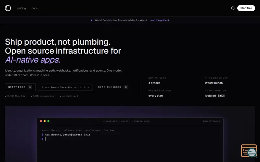Click the '10,000 MAU free' note
Screen dimensions: 260x162
16,96
